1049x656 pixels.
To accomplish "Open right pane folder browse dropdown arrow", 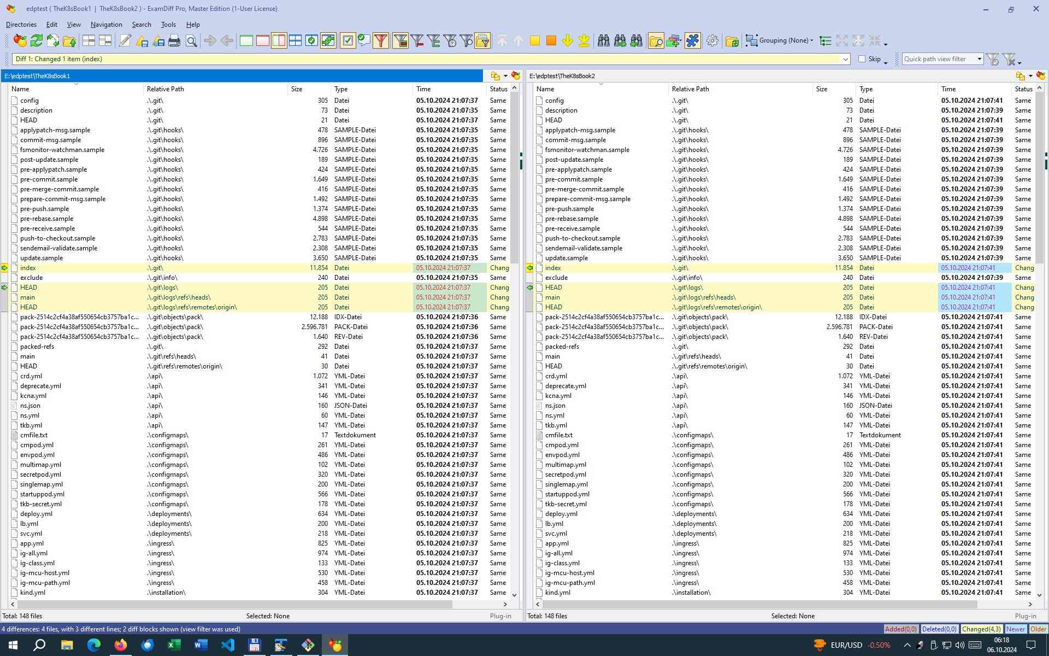I will click(x=1030, y=76).
